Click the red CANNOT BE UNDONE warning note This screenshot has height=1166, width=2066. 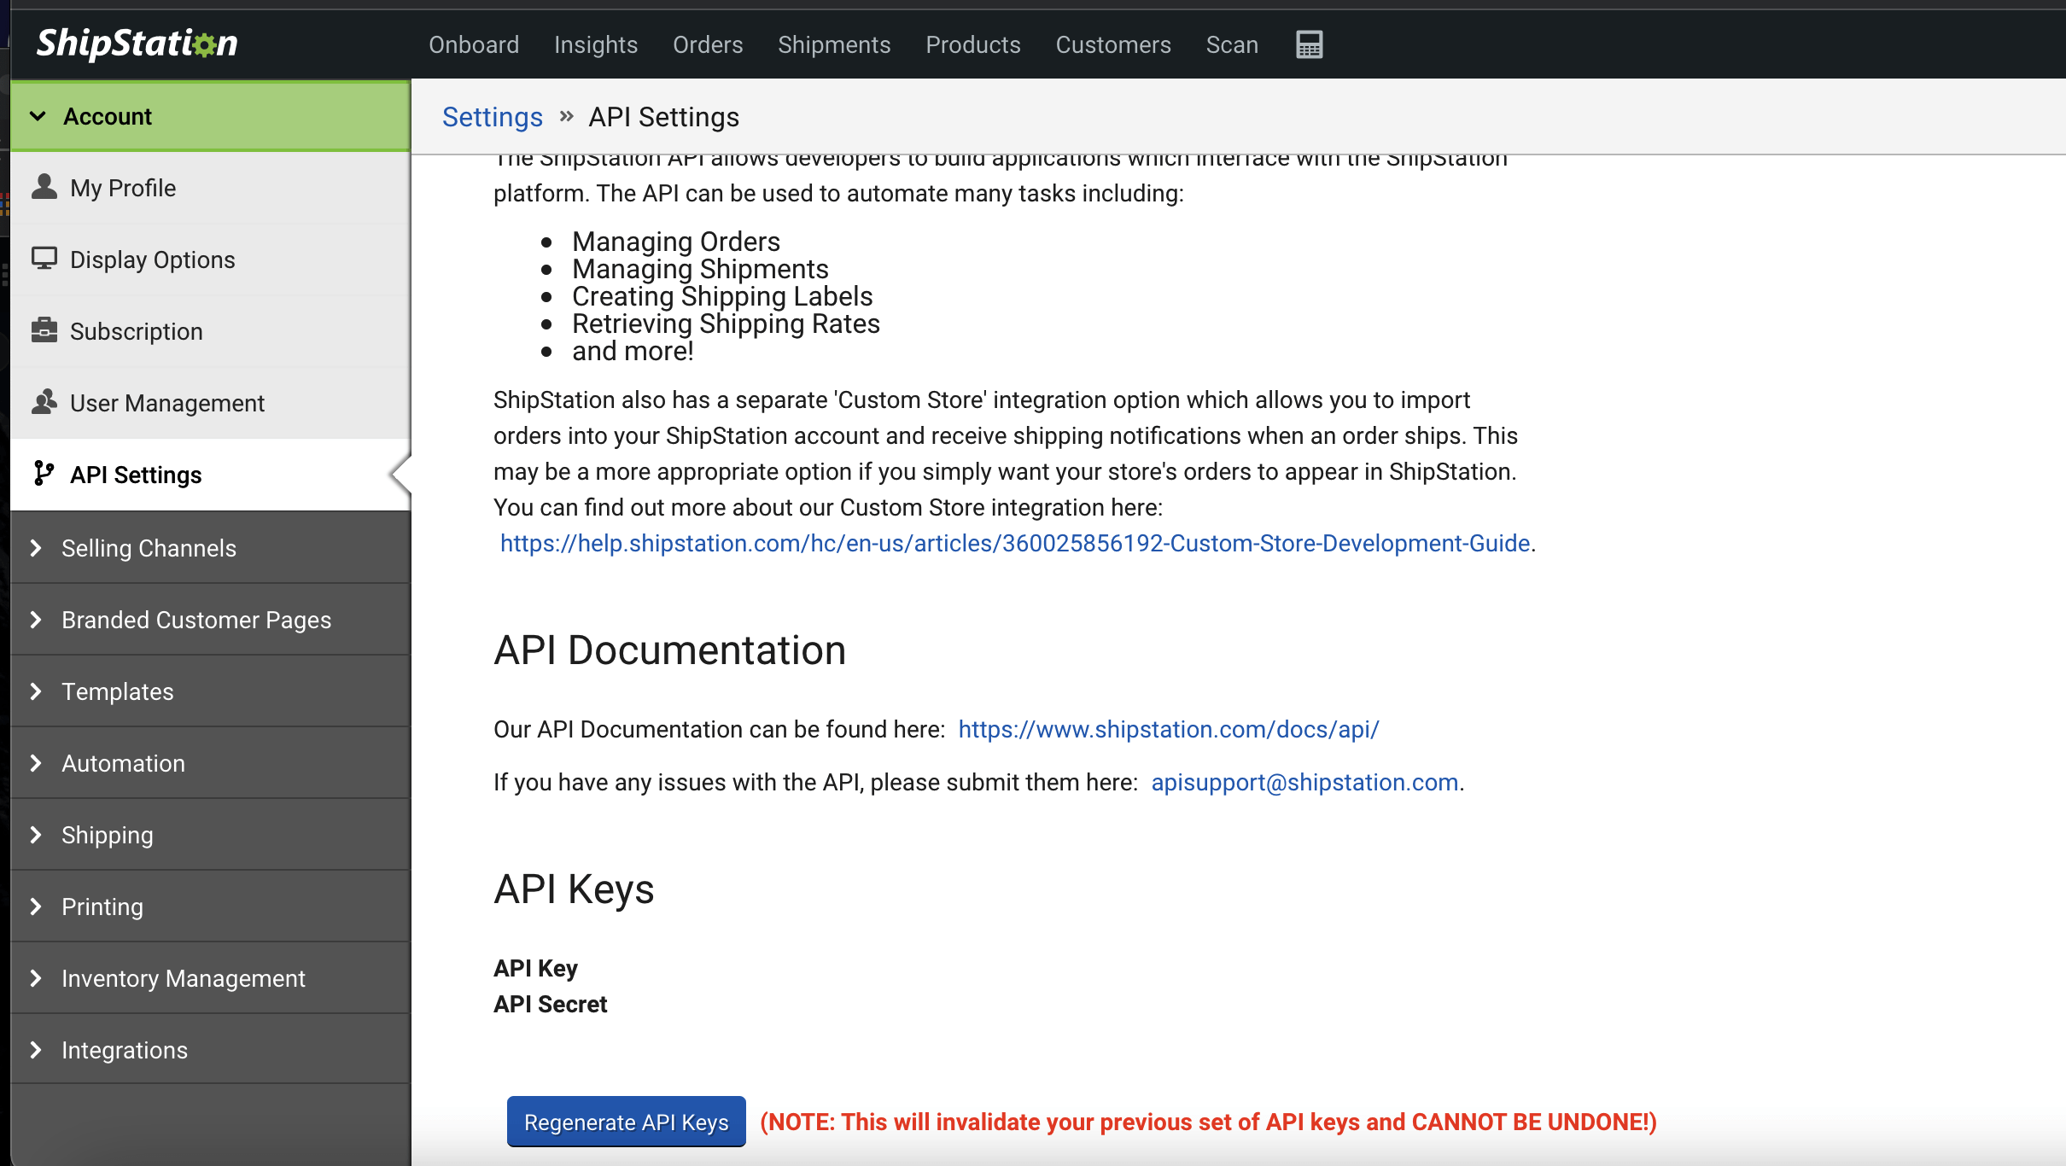click(x=1208, y=1122)
